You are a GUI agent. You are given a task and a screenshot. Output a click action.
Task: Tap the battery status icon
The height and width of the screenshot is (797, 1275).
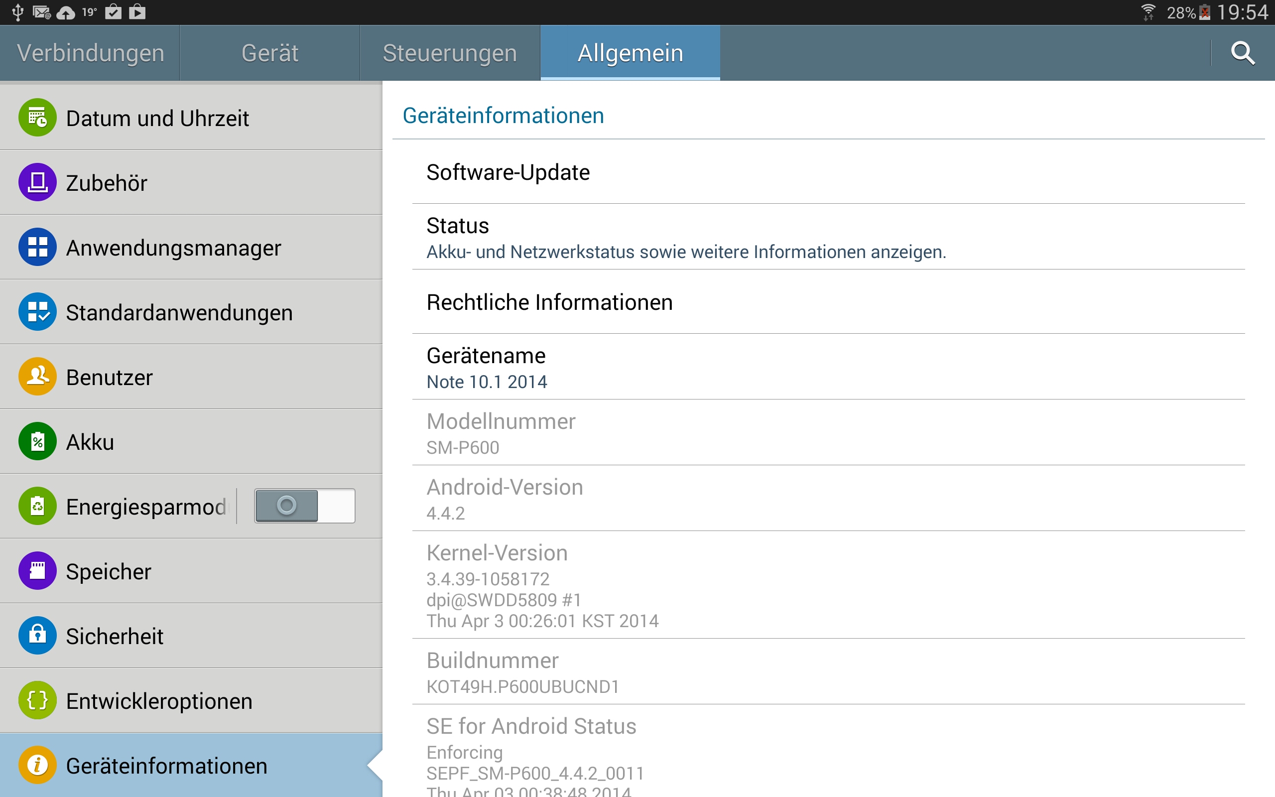pos(1205,12)
